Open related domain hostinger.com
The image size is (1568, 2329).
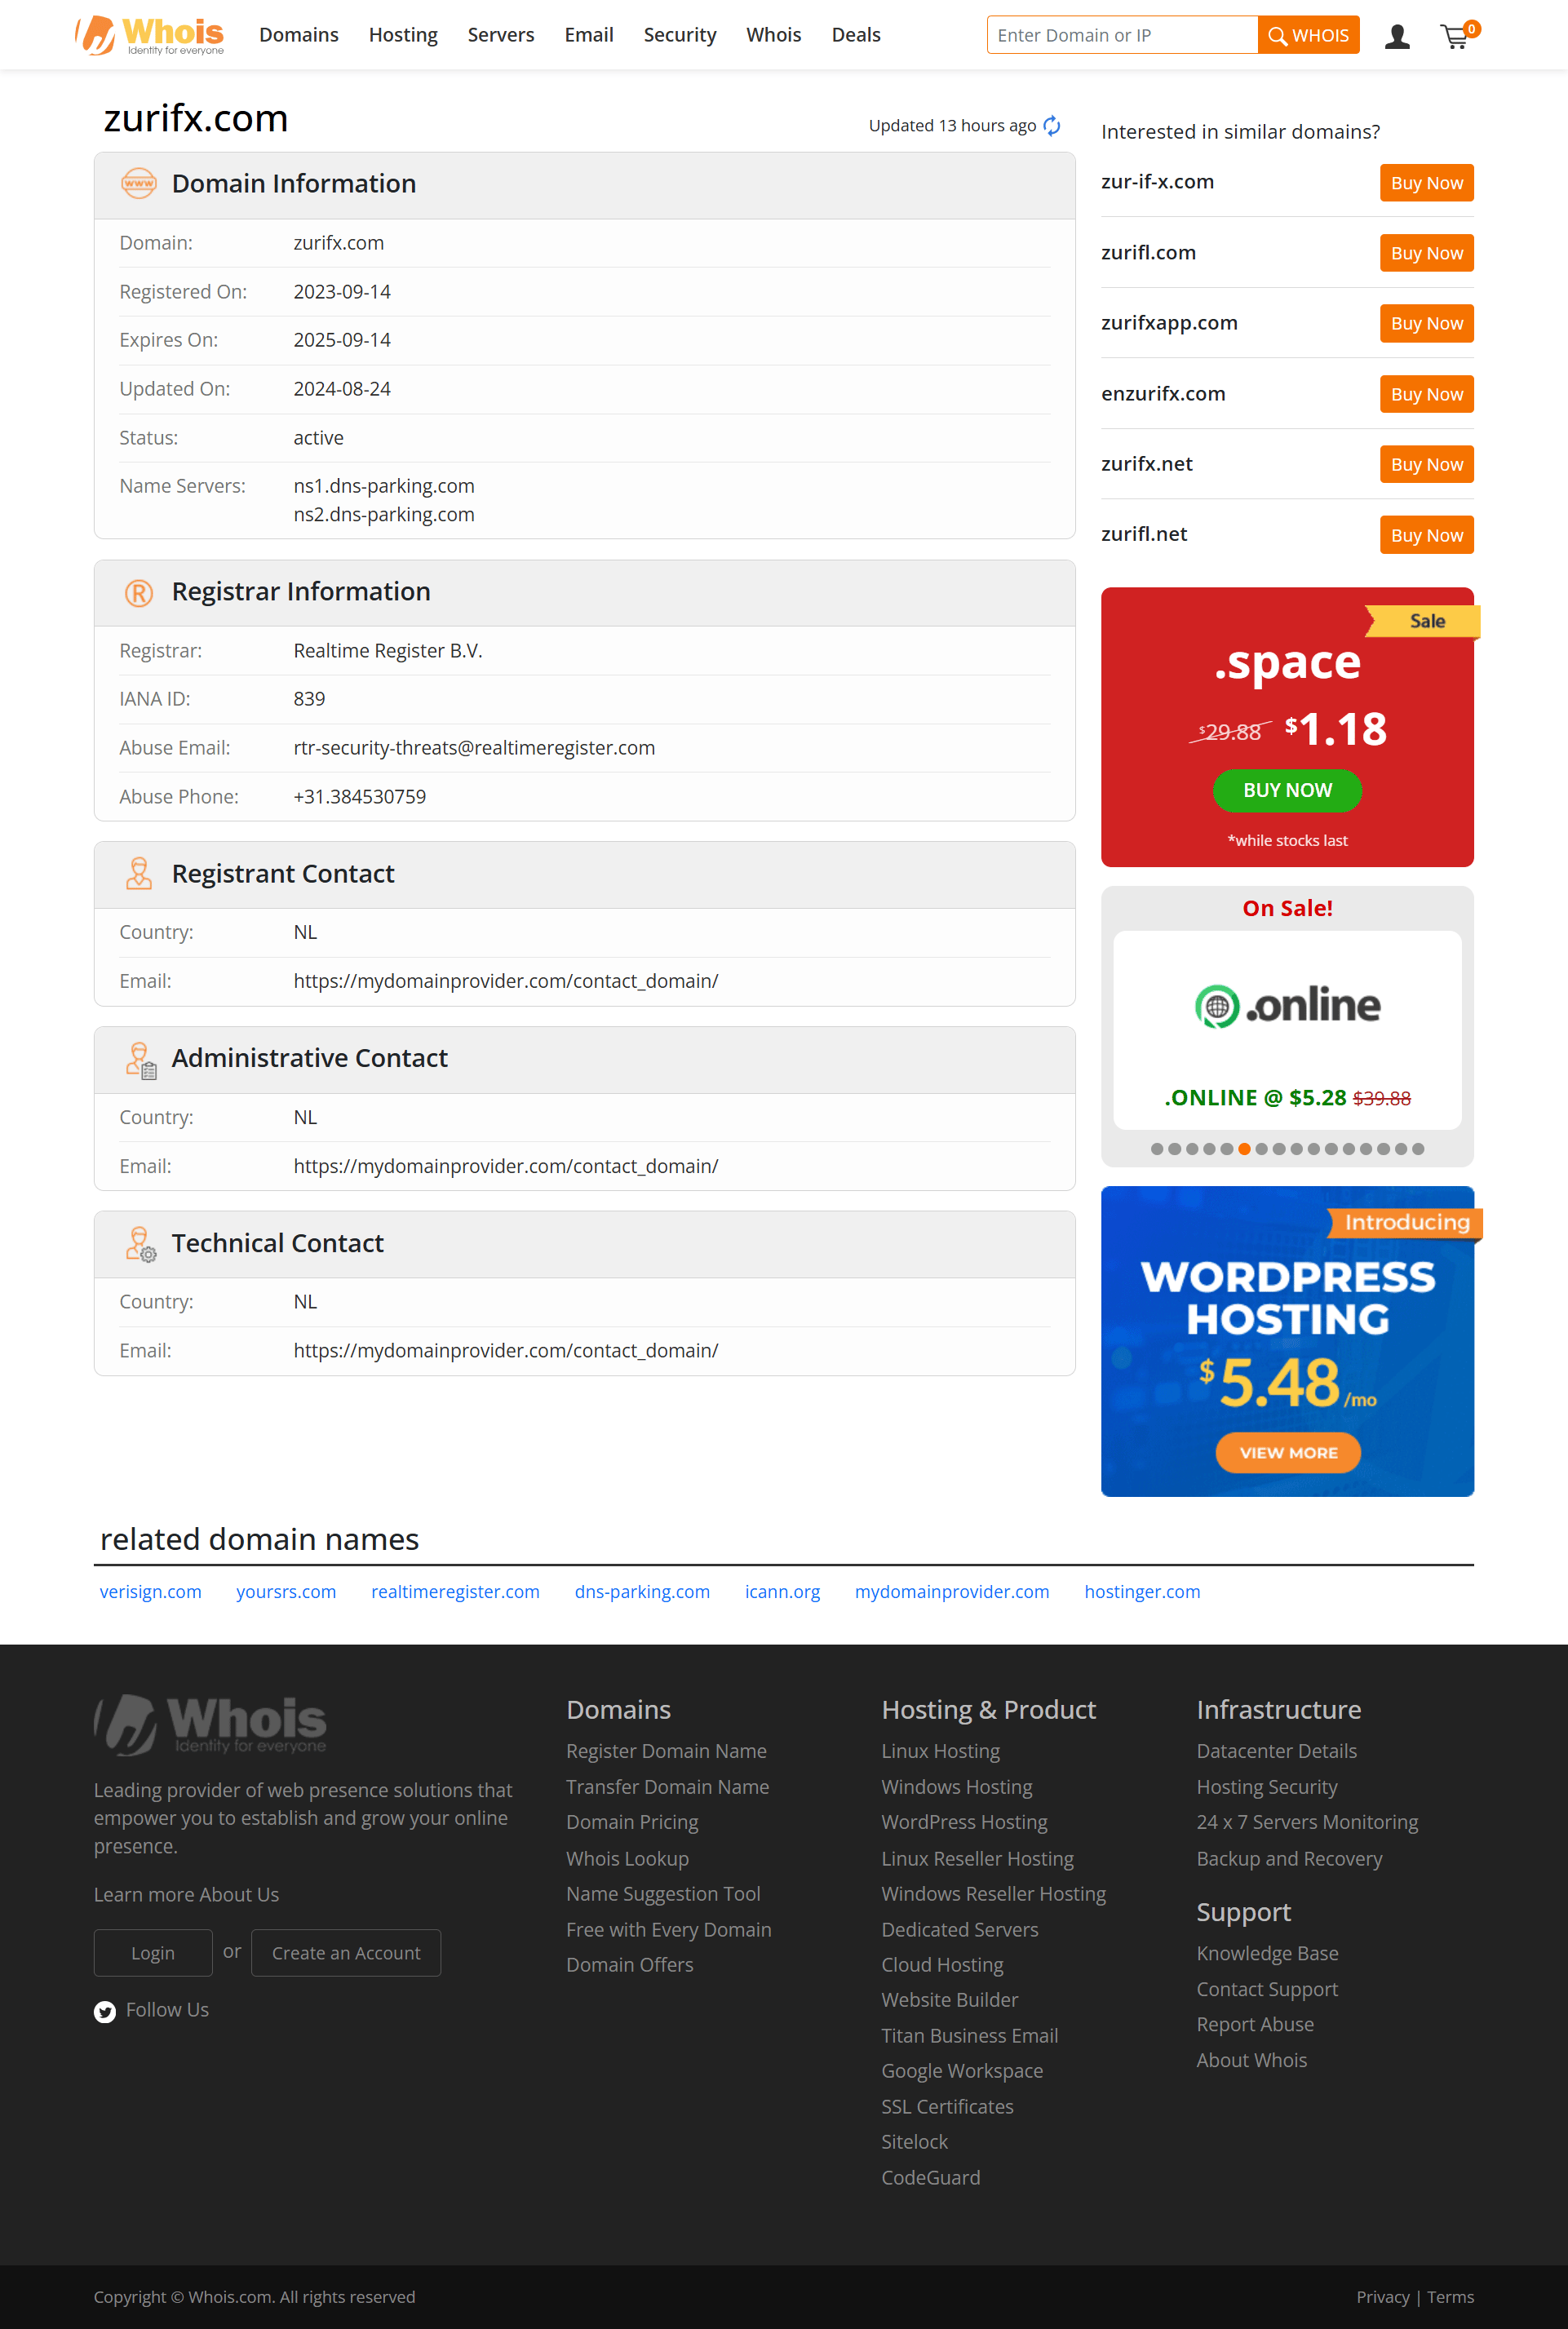click(x=1142, y=1592)
